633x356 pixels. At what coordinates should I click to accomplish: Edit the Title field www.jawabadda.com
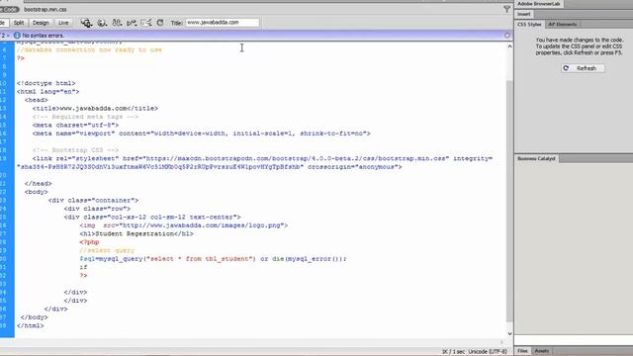(222, 23)
